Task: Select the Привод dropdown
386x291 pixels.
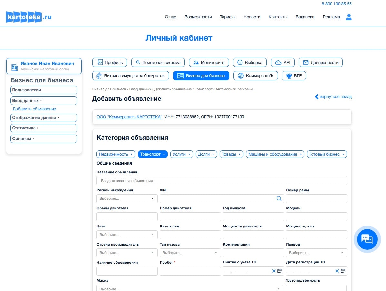Action: coord(316,253)
